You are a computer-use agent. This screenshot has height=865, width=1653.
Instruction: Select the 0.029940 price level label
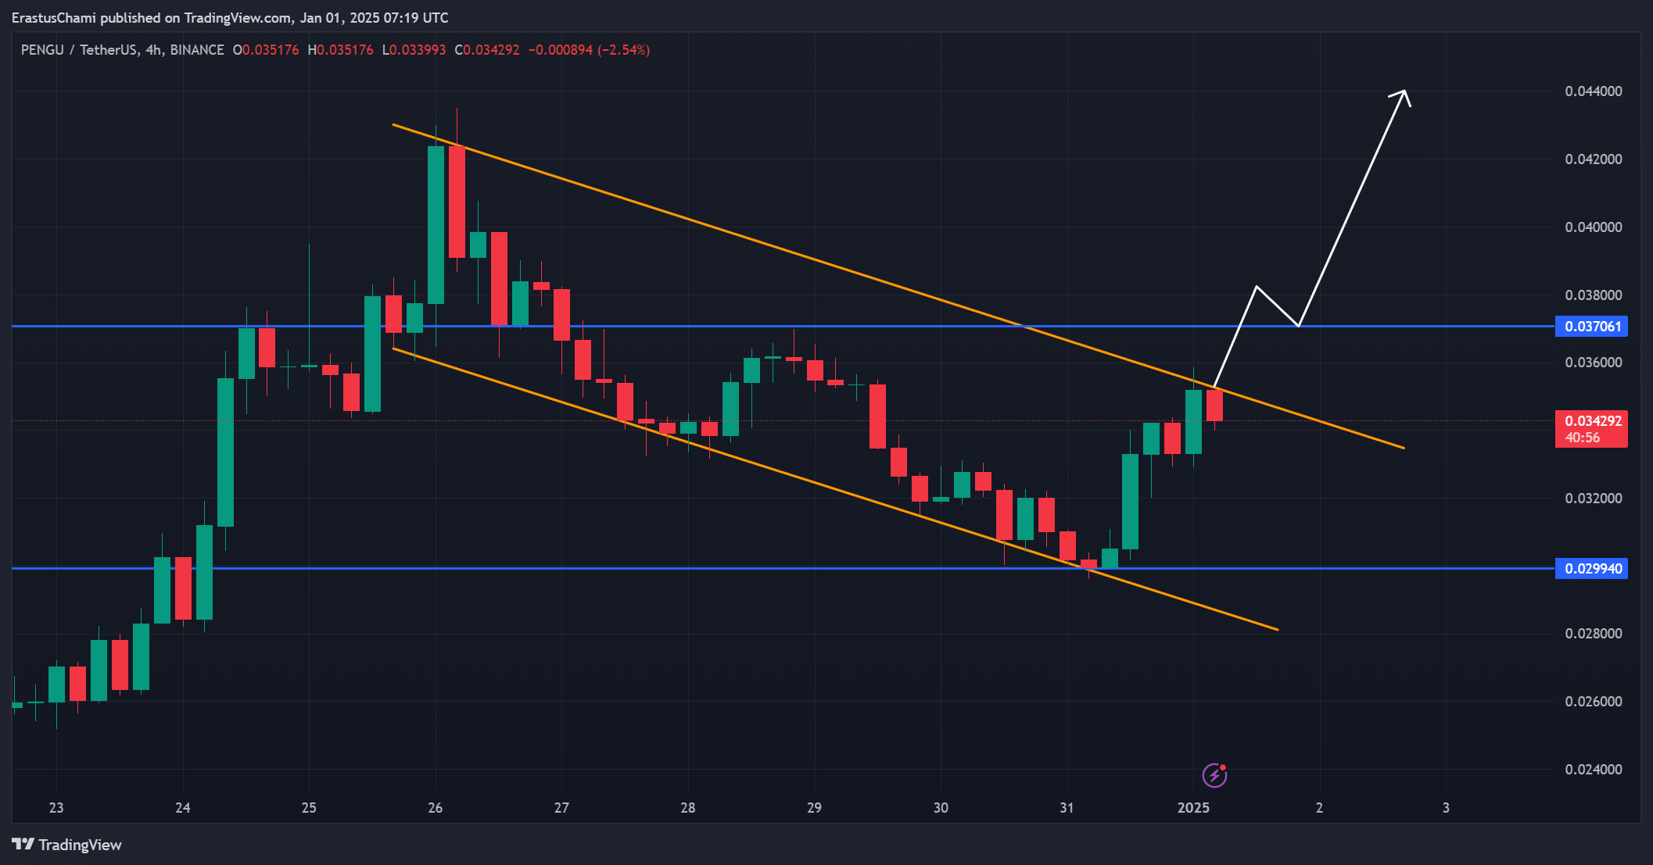pyautogui.click(x=1591, y=568)
